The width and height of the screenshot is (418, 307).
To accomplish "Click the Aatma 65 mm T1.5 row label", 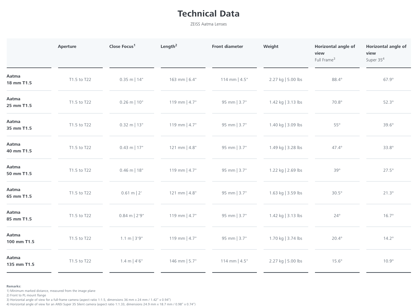I will [19, 193].
